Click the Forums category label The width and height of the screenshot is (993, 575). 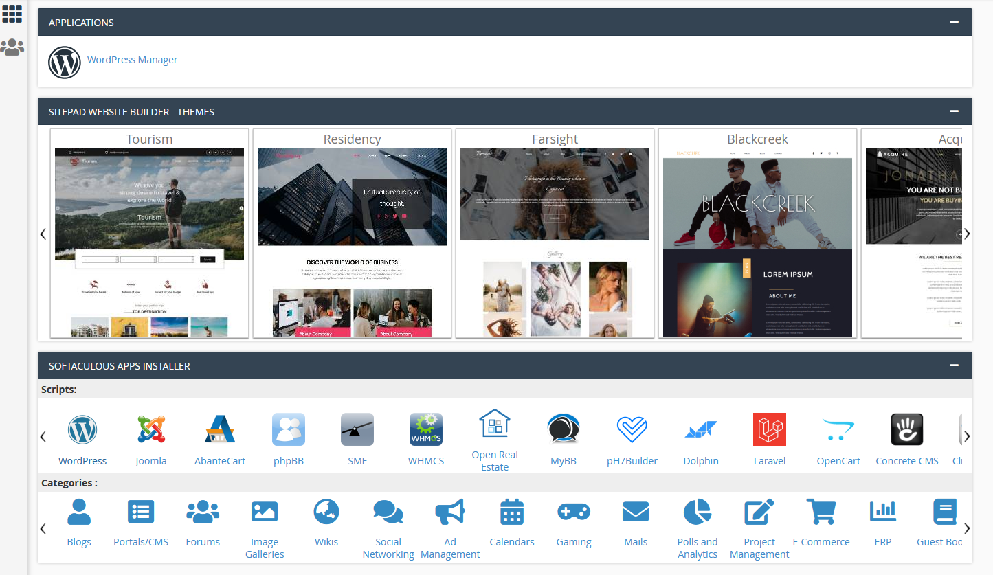tap(203, 542)
